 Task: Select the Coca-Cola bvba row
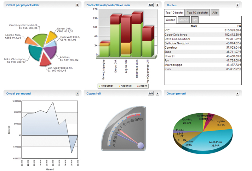pos(203,35)
